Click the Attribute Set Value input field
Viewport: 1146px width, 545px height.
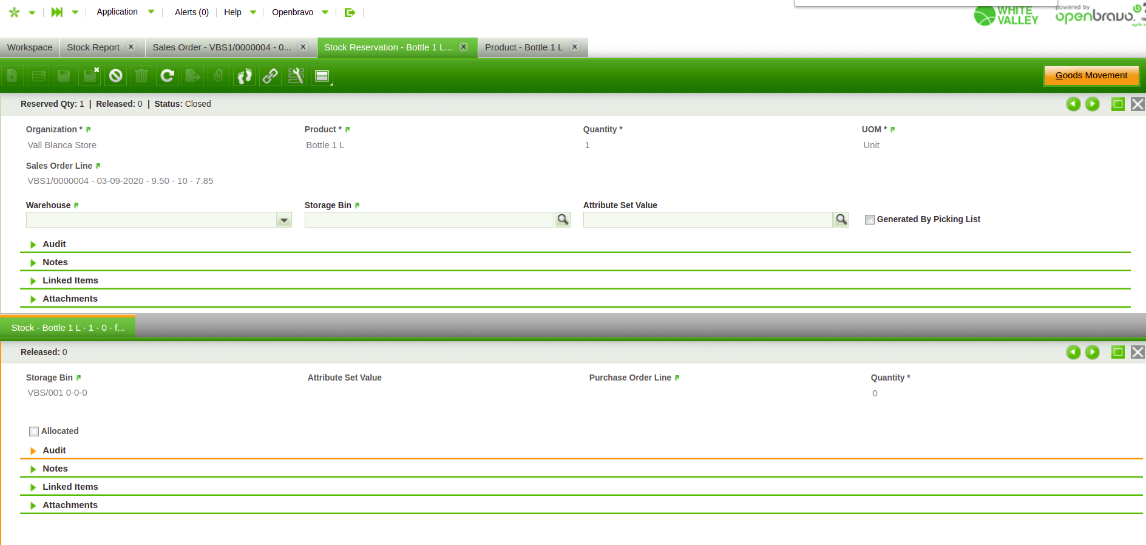click(x=708, y=220)
